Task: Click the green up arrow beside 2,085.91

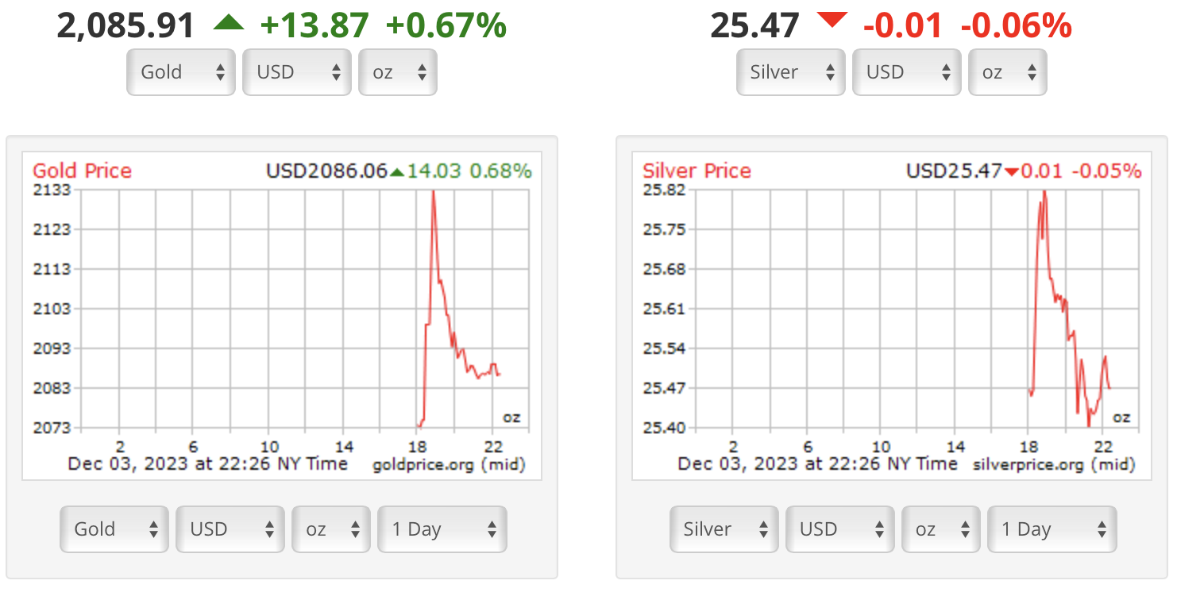Action: coord(229,24)
